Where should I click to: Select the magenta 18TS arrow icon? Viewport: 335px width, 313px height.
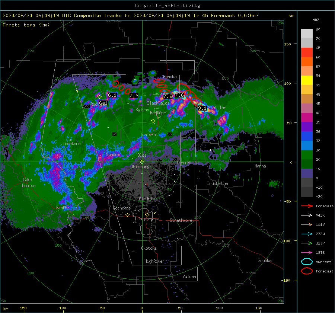click(307, 253)
